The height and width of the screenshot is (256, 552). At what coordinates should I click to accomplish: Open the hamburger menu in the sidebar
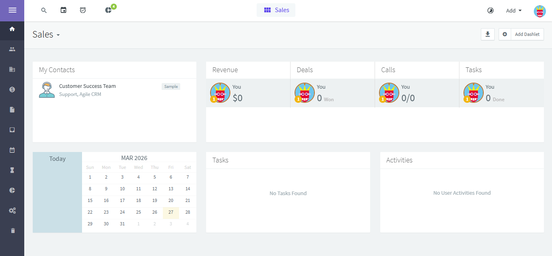tap(12, 10)
